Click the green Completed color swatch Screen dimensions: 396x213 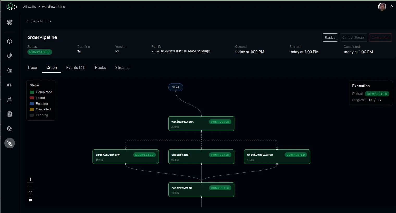click(x=32, y=92)
